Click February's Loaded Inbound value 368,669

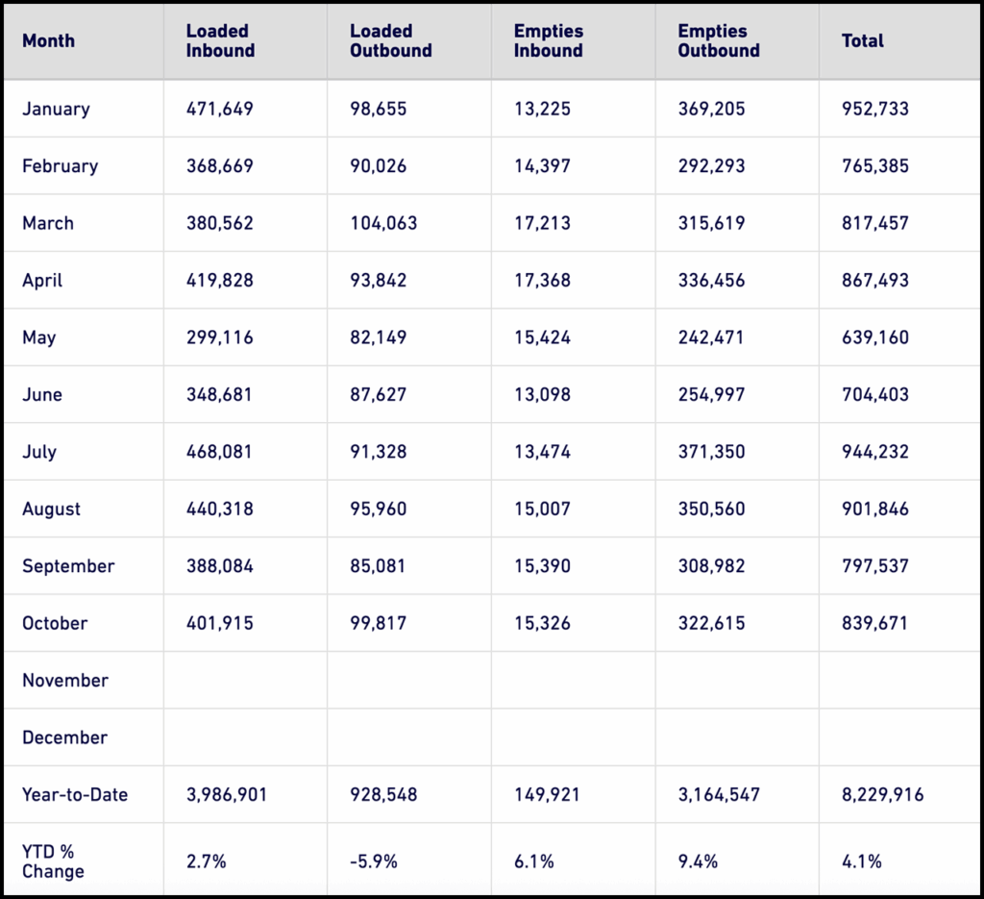point(220,166)
